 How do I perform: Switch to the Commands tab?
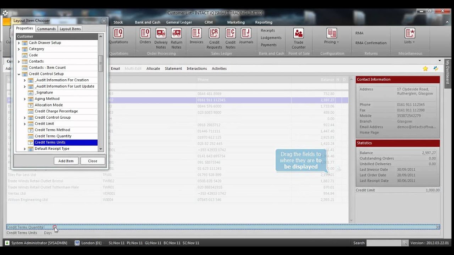tap(46, 29)
